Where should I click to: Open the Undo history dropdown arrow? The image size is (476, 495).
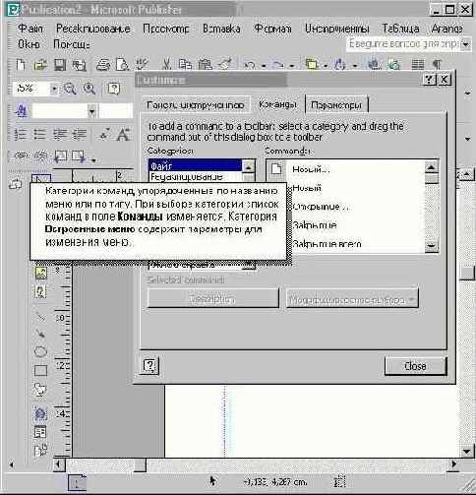tap(264, 66)
